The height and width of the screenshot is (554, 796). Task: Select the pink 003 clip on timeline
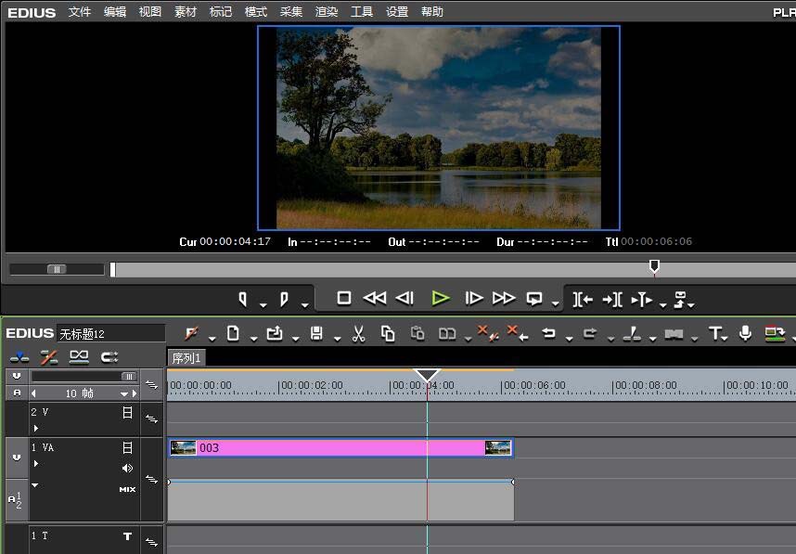pos(340,448)
